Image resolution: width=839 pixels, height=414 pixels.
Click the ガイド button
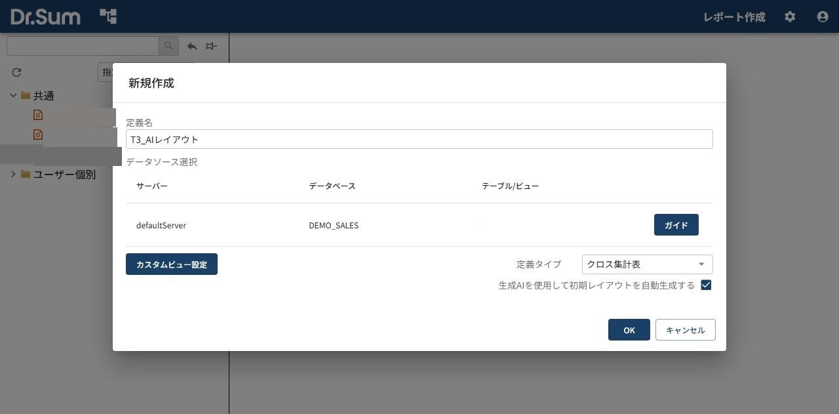pos(676,225)
